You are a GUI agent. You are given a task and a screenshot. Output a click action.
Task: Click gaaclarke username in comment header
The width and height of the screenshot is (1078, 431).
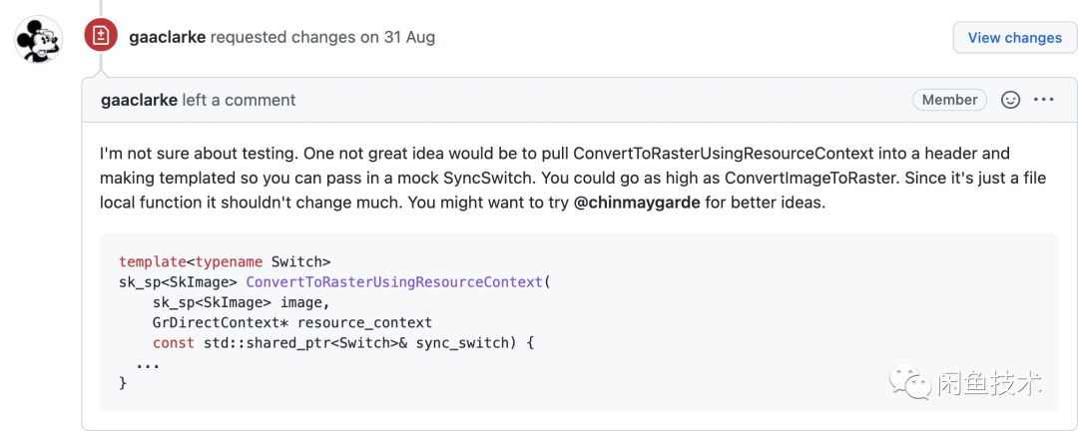(139, 100)
